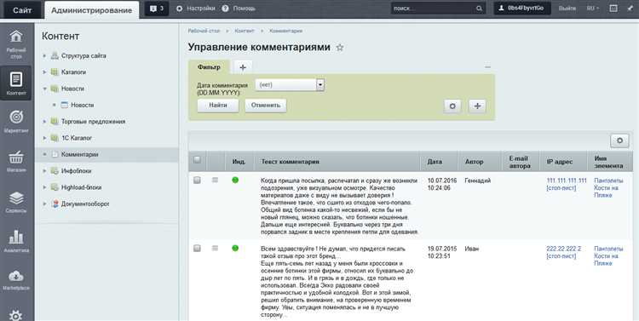
Task: Expand Документооборот tree node
Action: coord(45,203)
